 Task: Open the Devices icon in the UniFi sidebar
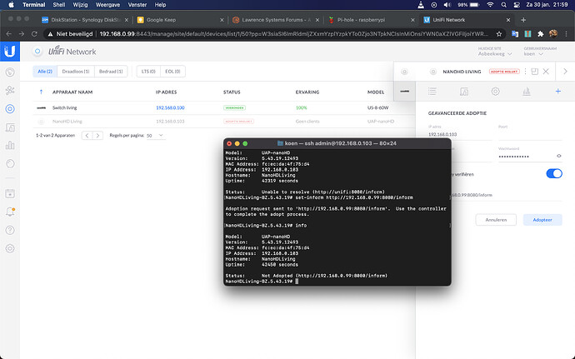pos(10,108)
